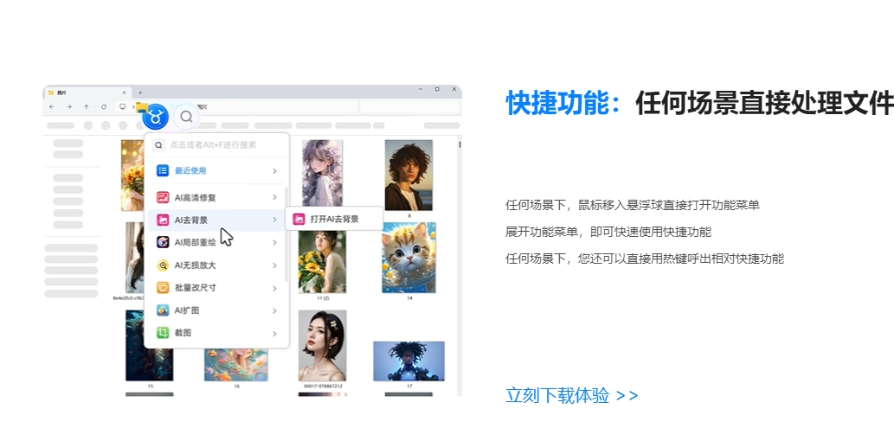Click the search field in the function menu

tap(216, 145)
